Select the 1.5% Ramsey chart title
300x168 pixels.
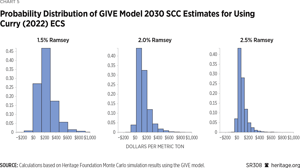53,40
